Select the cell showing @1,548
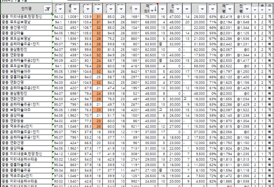This screenshot has width=274, height=187. 243,22
